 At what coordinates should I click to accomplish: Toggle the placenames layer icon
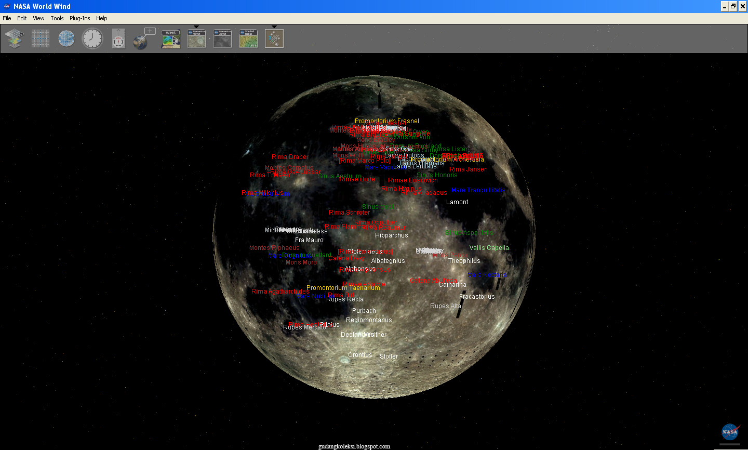(x=274, y=38)
